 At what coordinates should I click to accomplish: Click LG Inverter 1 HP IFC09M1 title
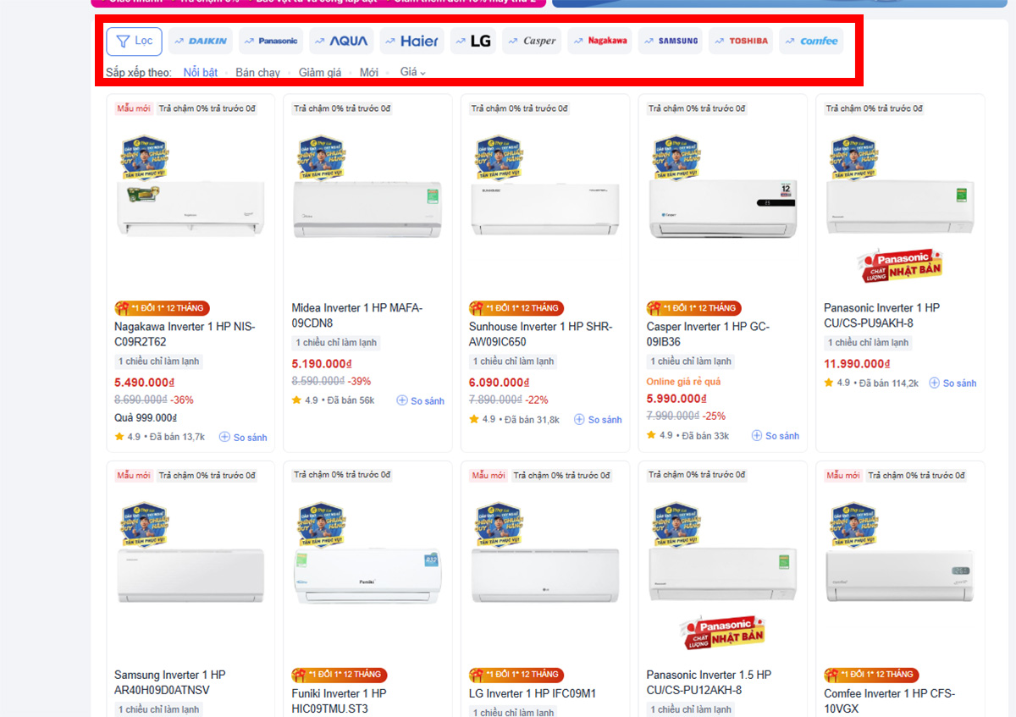[533, 693]
